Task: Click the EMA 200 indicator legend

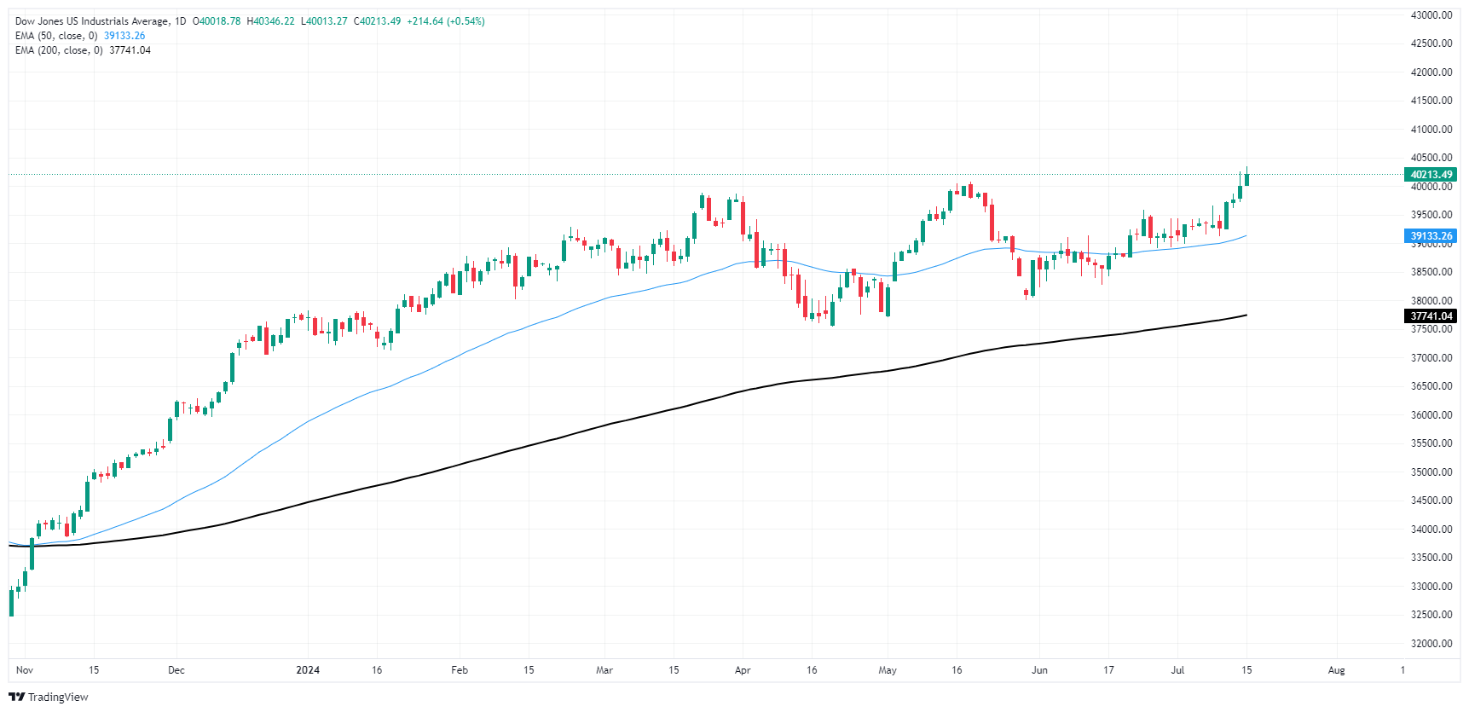Action: click(59, 50)
